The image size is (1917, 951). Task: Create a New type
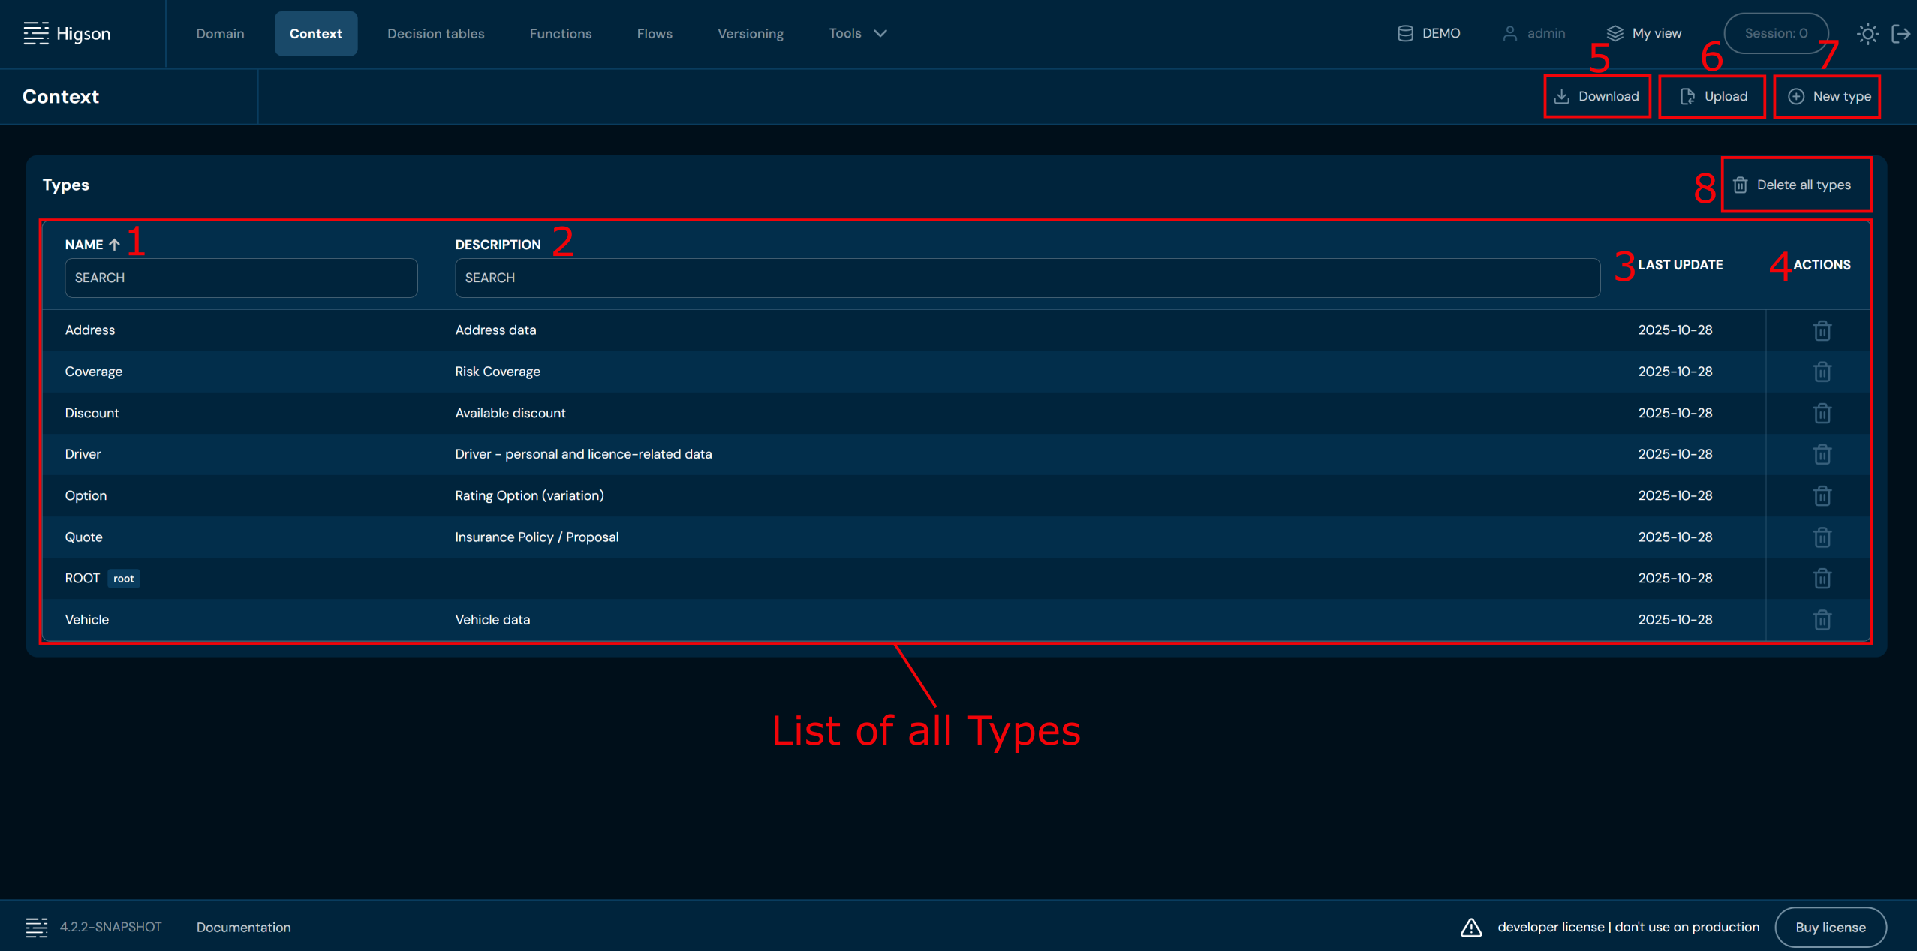(1828, 96)
